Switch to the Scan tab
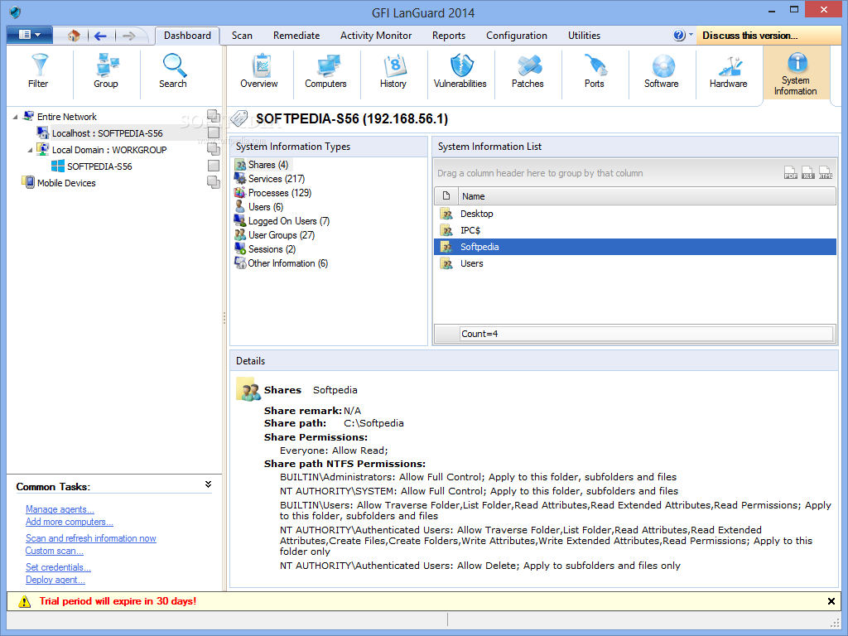This screenshot has height=636, width=848. pyautogui.click(x=243, y=36)
